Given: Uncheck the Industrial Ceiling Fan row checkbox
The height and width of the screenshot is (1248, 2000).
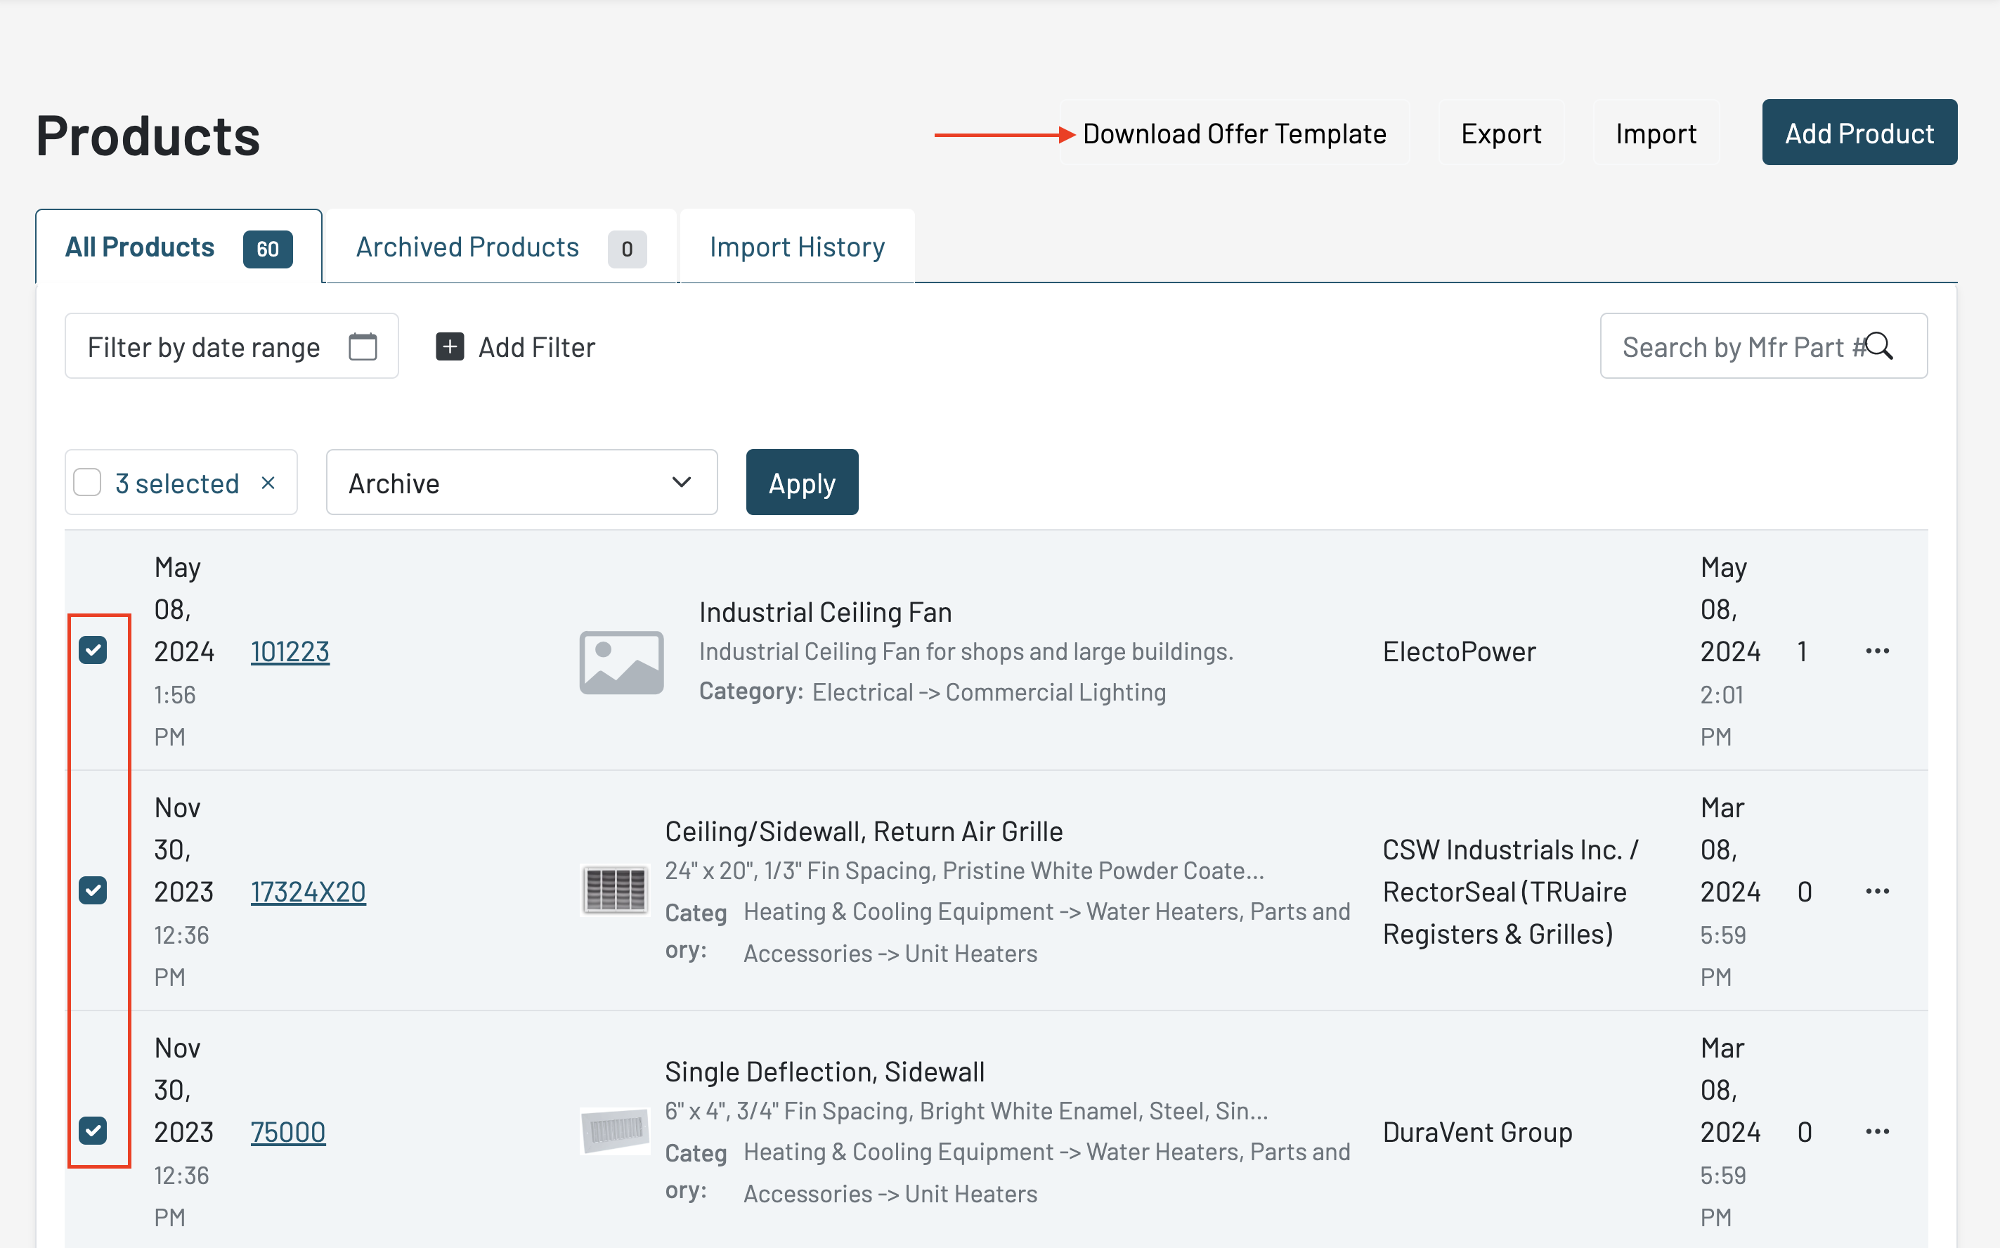Looking at the screenshot, I should 93,651.
